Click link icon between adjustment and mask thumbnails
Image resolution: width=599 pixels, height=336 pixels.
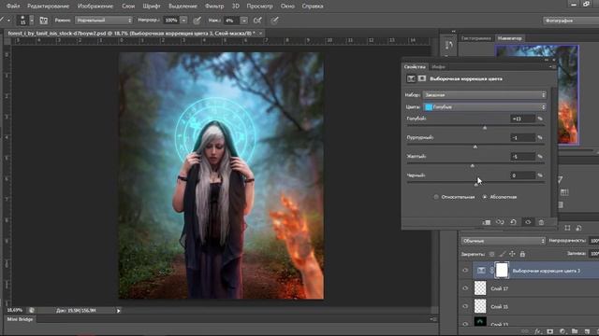[491, 271]
